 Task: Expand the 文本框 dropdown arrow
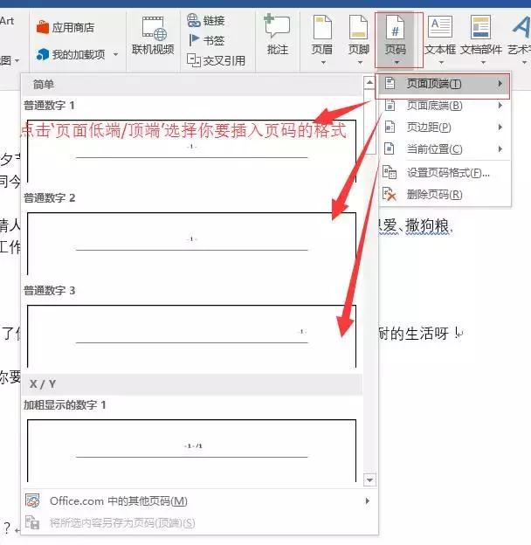pyautogui.click(x=441, y=63)
